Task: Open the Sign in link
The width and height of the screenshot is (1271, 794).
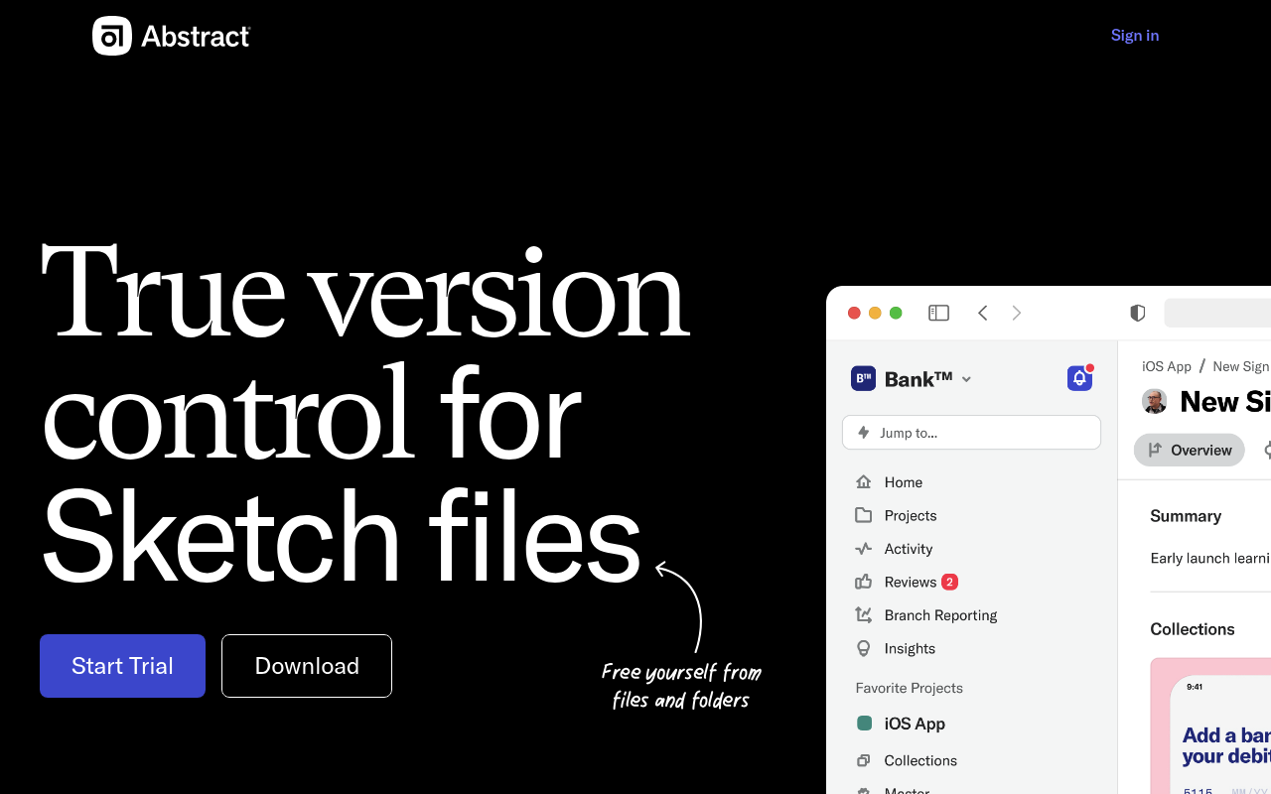Action: (1135, 36)
